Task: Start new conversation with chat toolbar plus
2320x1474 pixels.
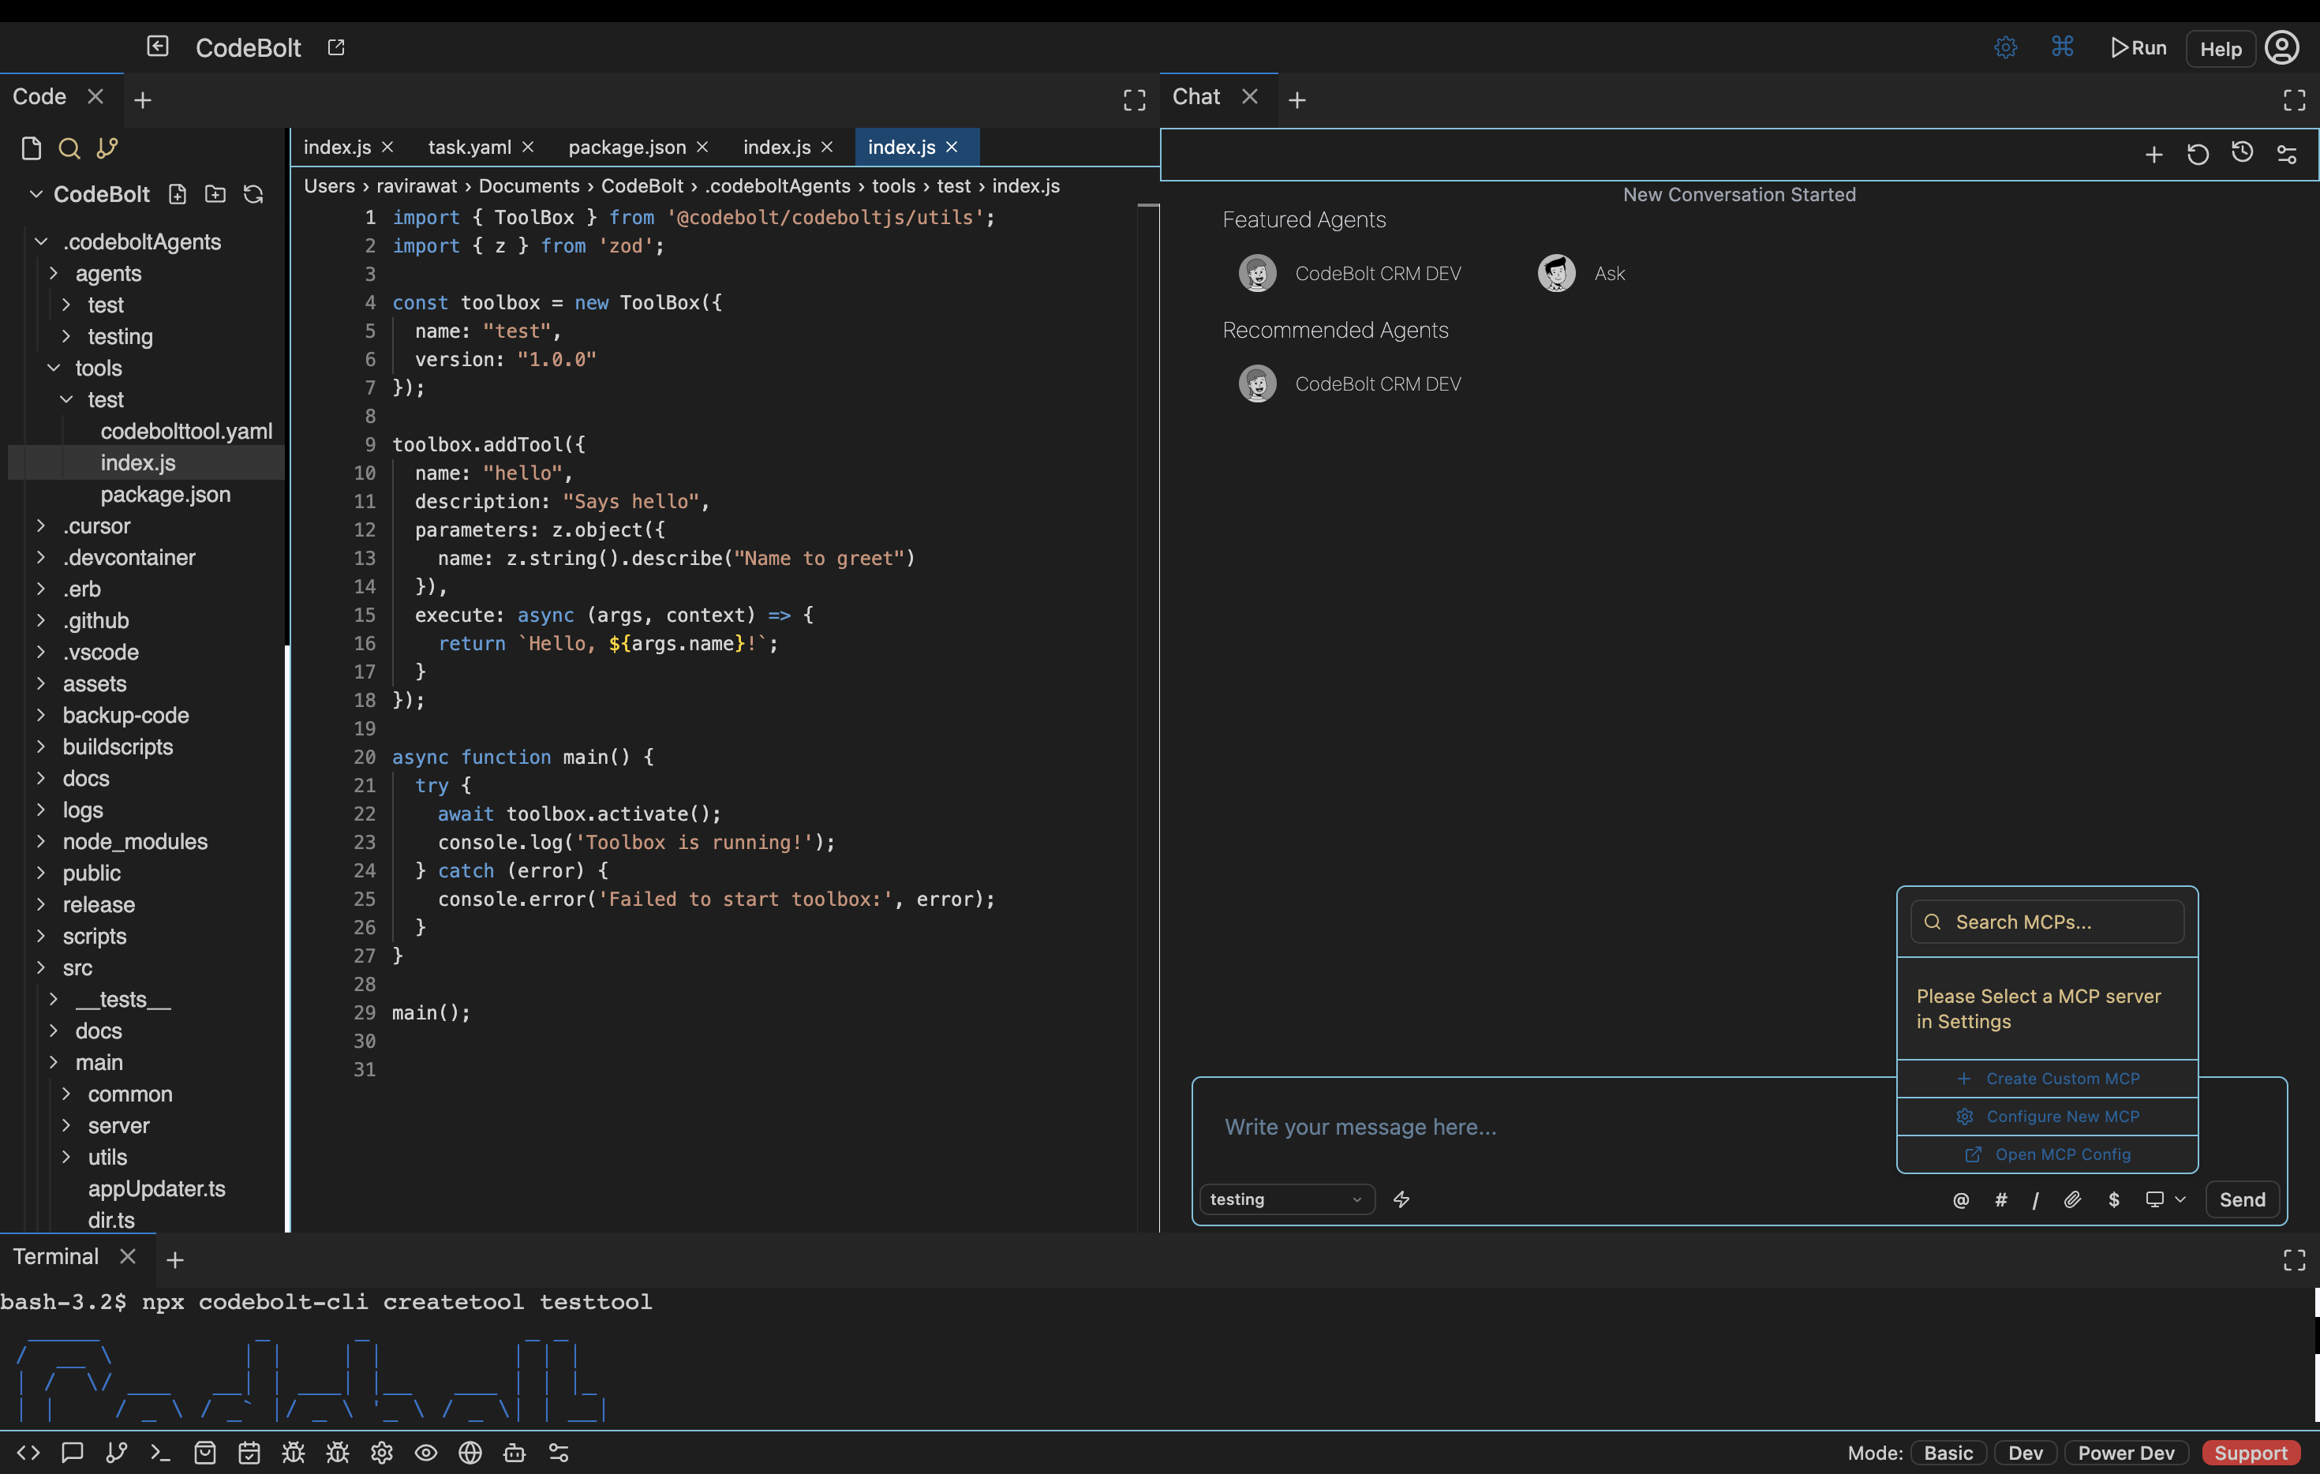Action: coord(2154,154)
